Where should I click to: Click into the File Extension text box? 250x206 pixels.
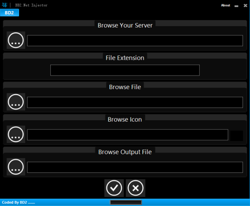coord(125,70)
